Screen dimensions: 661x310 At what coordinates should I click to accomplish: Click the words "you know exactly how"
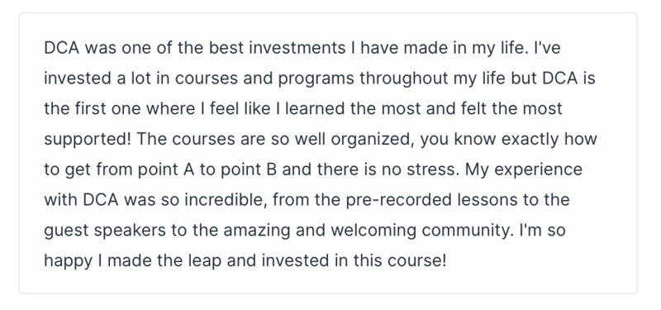coord(508,140)
